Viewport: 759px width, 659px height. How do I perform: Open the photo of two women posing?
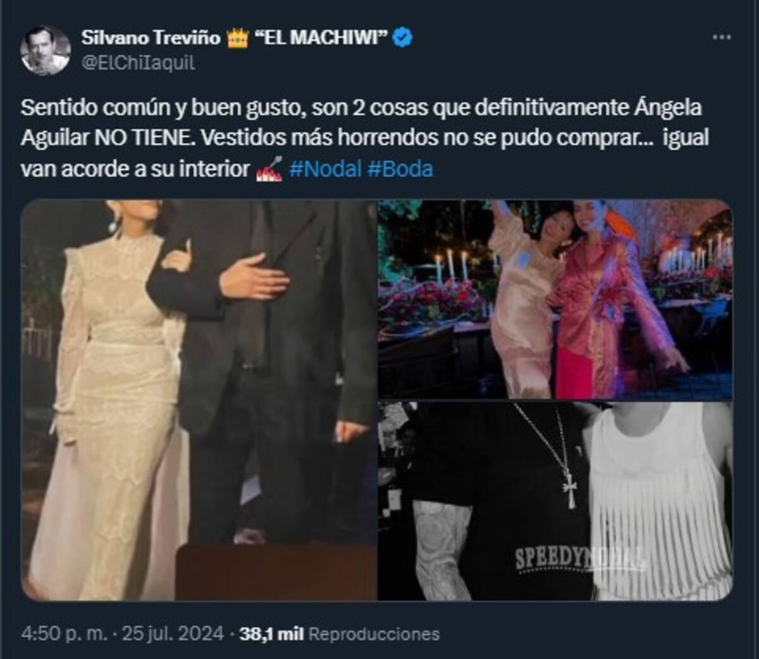click(x=555, y=299)
